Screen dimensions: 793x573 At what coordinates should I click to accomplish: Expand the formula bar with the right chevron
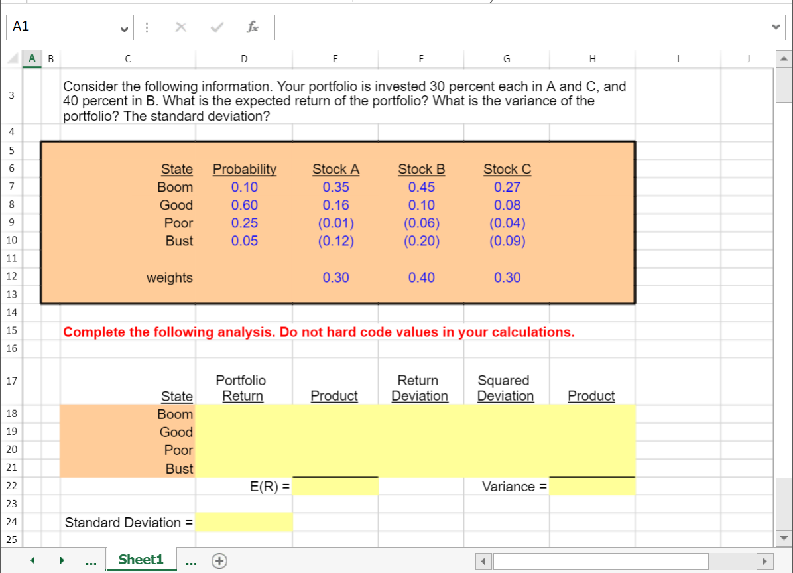[774, 27]
